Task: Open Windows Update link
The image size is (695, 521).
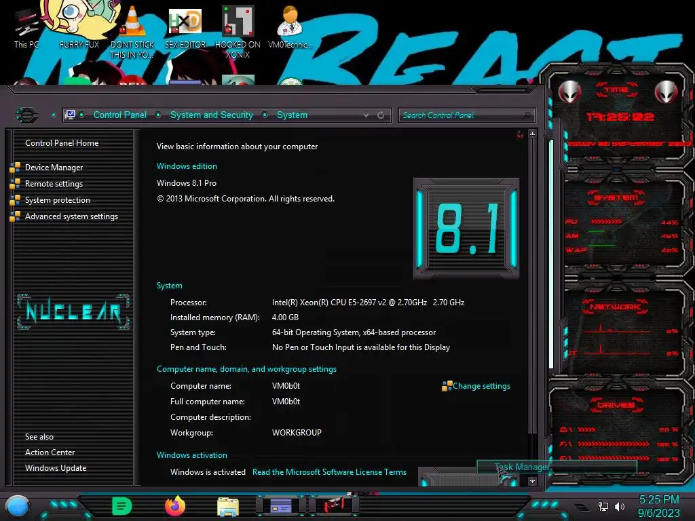Action: coord(56,468)
